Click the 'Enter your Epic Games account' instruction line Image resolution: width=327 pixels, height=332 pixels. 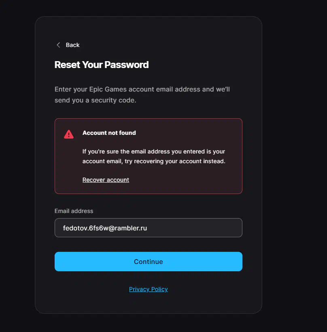[142, 89]
